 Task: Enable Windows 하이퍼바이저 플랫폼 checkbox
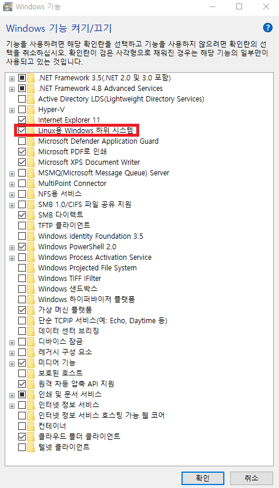click(x=22, y=299)
